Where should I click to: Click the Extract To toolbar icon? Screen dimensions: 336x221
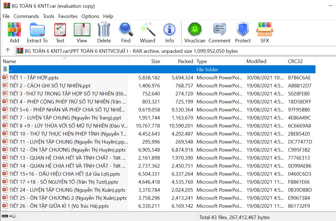(37, 30)
